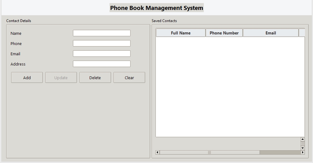The height and width of the screenshot is (163, 313).
Task: Click the Phone Book Management System title
Action: click(157, 8)
